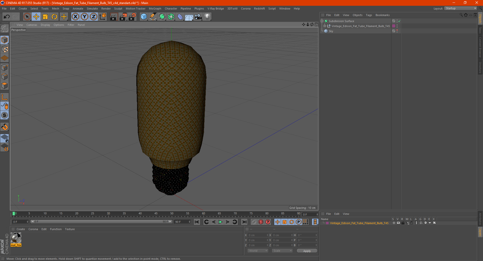Select the Sky object
The image size is (483, 261).
pos(331,31)
